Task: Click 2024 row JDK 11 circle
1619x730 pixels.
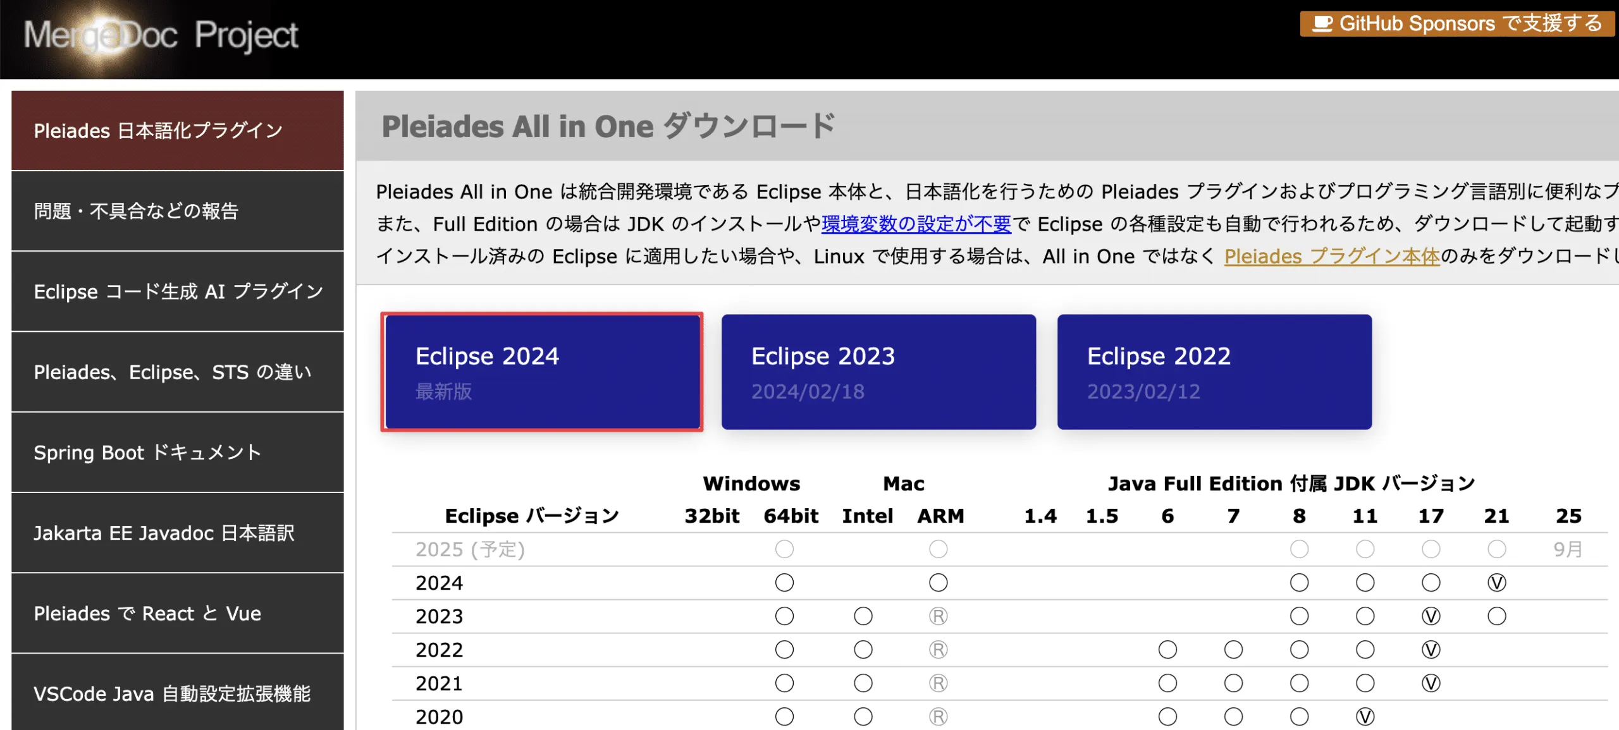Action: 1365,583
